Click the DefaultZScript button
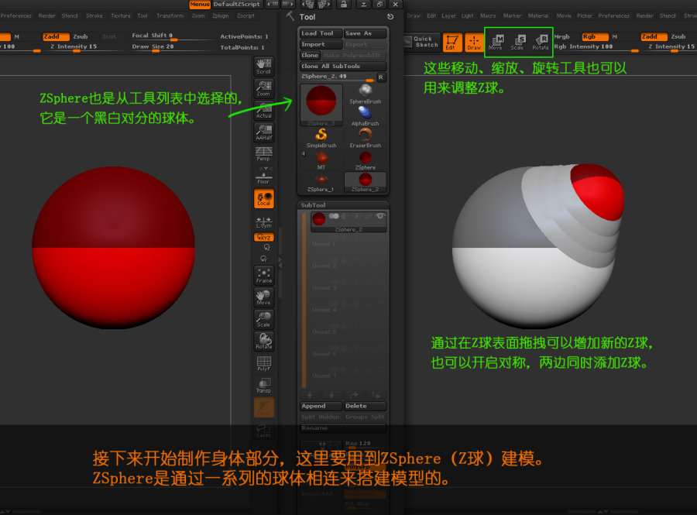 point(236,5)
